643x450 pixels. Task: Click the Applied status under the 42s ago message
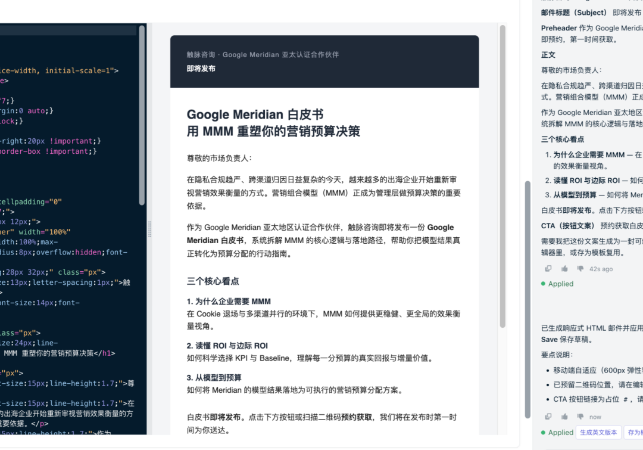[x=557, y=284]
